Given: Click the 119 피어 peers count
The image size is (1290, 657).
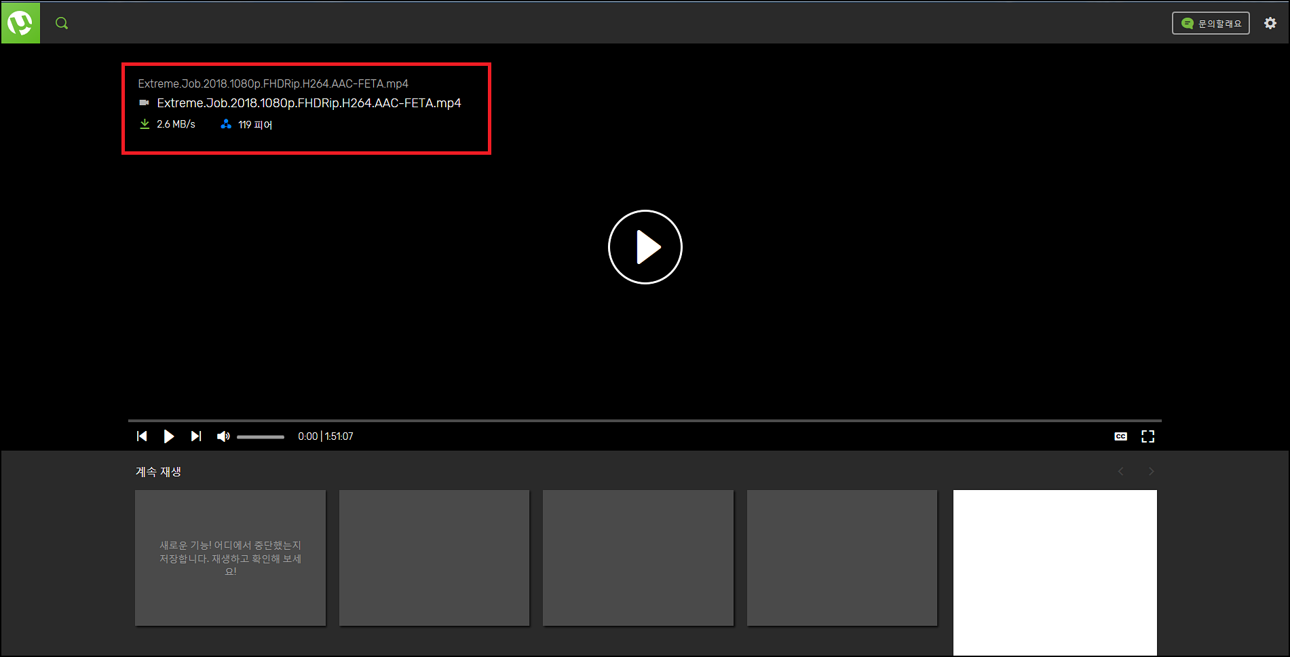Looking at the screenshot, I should 255,125.
